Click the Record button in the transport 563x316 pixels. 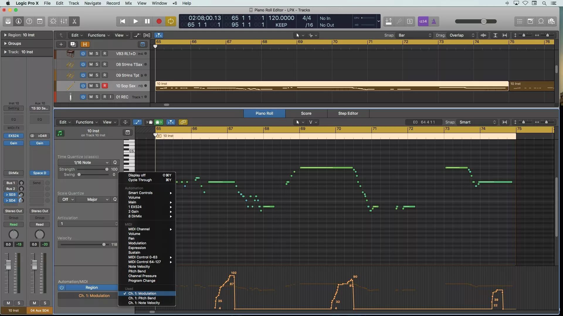click(159, 21)
